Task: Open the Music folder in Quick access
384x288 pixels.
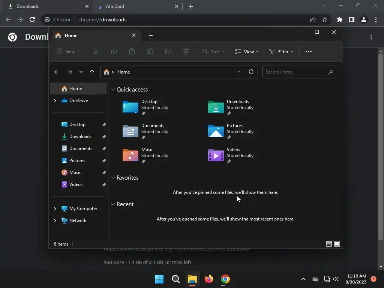Action: click(145, 156)
